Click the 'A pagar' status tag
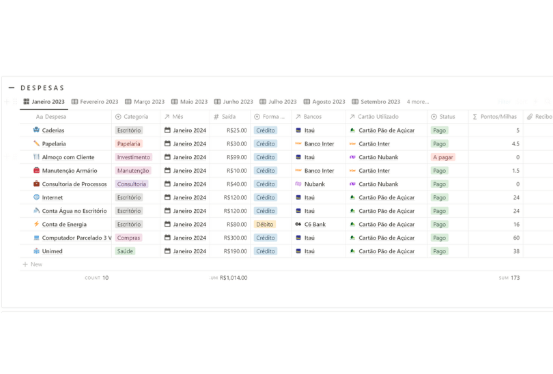Screen dimensions: 553x374 click(x=443, y=157)
